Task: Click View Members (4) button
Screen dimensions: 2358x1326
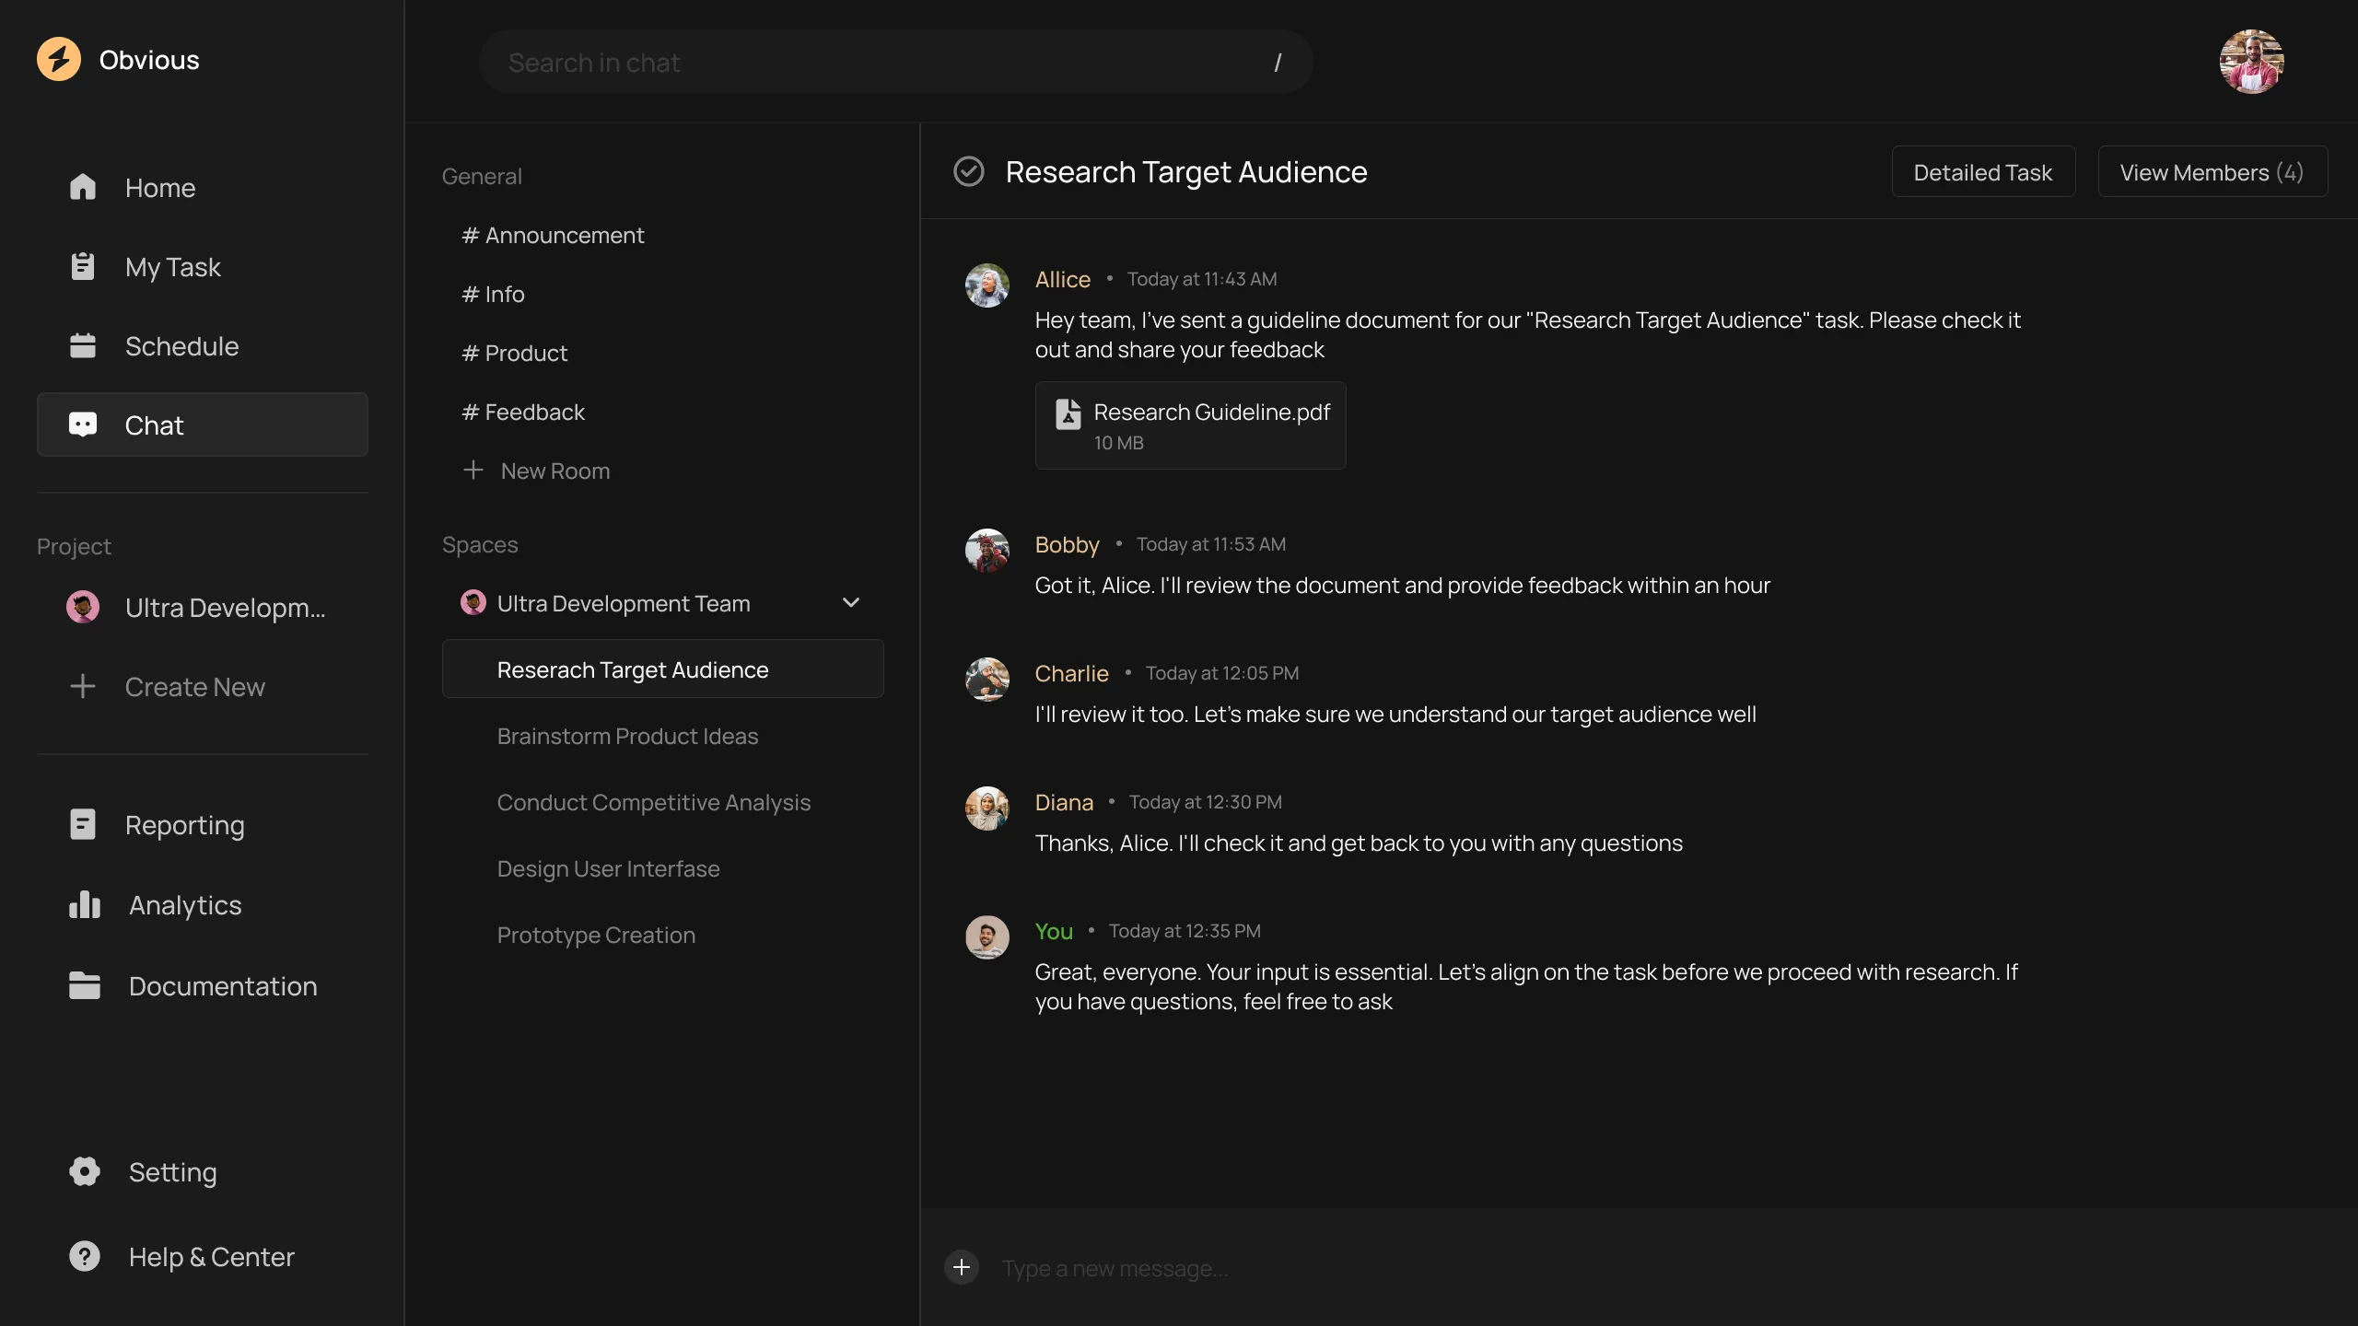Action: (2212, 172)
